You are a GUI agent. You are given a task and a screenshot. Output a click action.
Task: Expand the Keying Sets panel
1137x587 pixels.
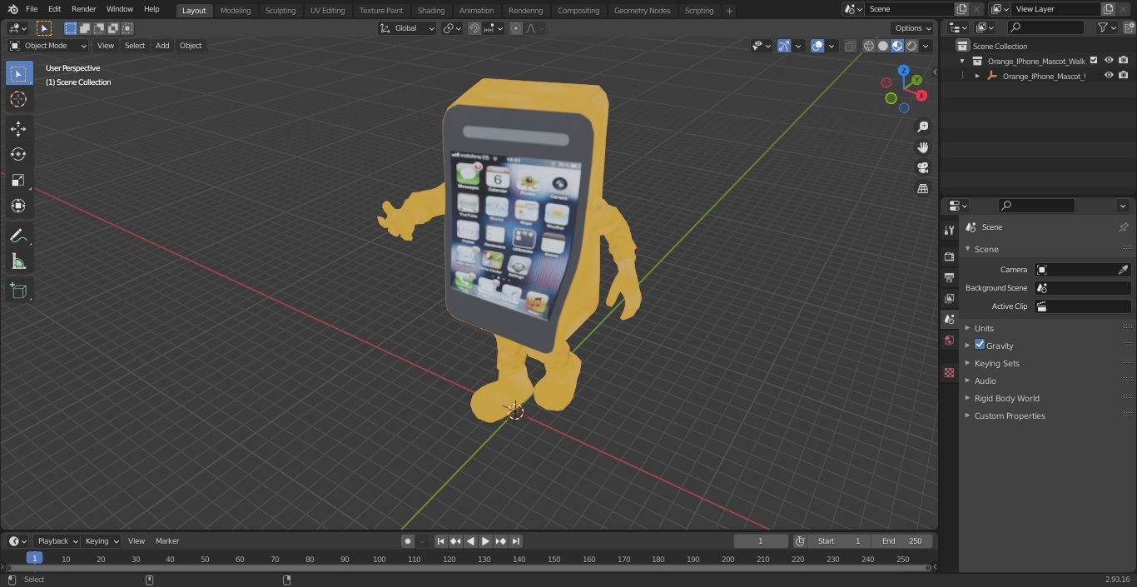tap(996, 363)
